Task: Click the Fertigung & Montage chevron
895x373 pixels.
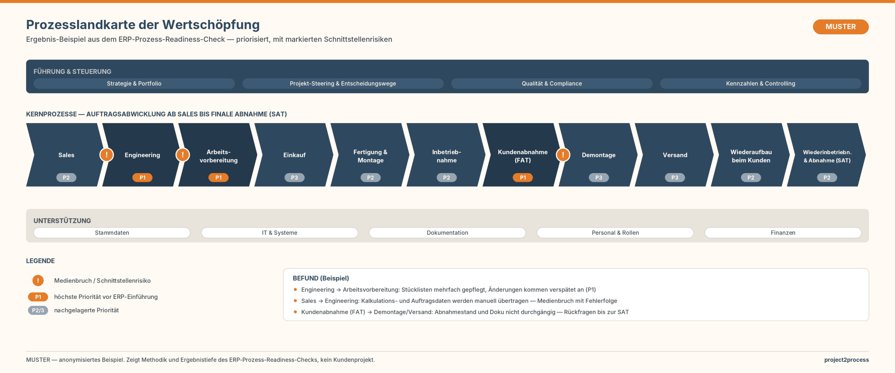Action: [x=371, y=155]
